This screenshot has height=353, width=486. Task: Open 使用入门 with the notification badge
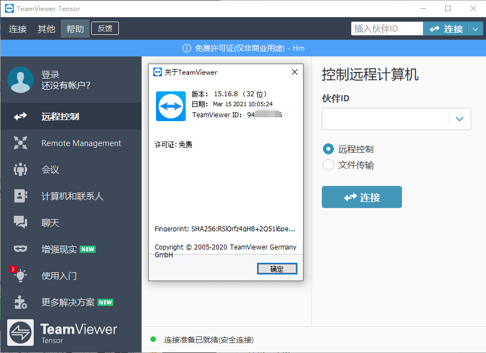click(60, 276)
